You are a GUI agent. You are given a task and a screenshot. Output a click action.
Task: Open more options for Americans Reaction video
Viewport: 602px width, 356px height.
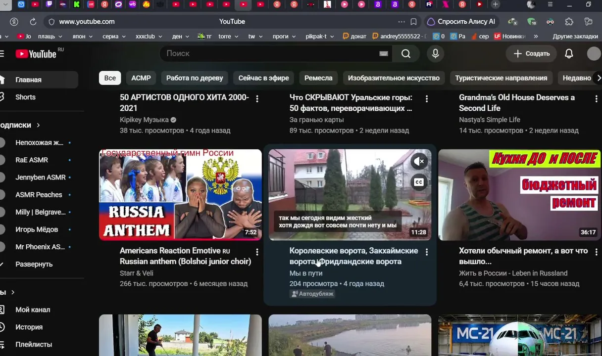(x=257, y=252)
